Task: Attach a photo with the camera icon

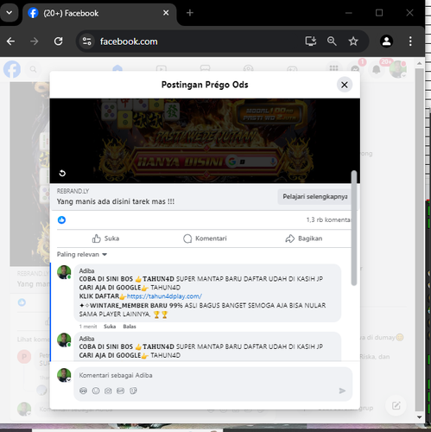Action: point(108,391)
